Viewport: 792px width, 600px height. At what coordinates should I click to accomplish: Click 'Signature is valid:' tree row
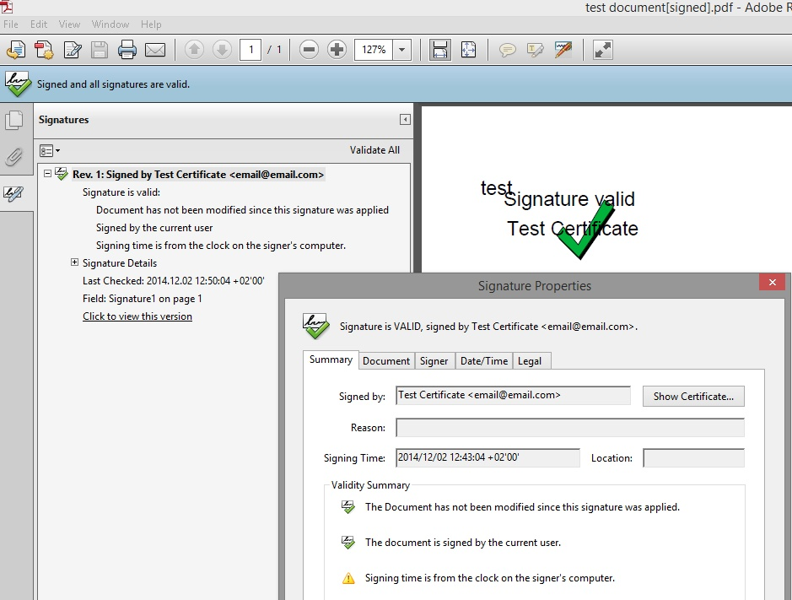click(x=121, y=192)
